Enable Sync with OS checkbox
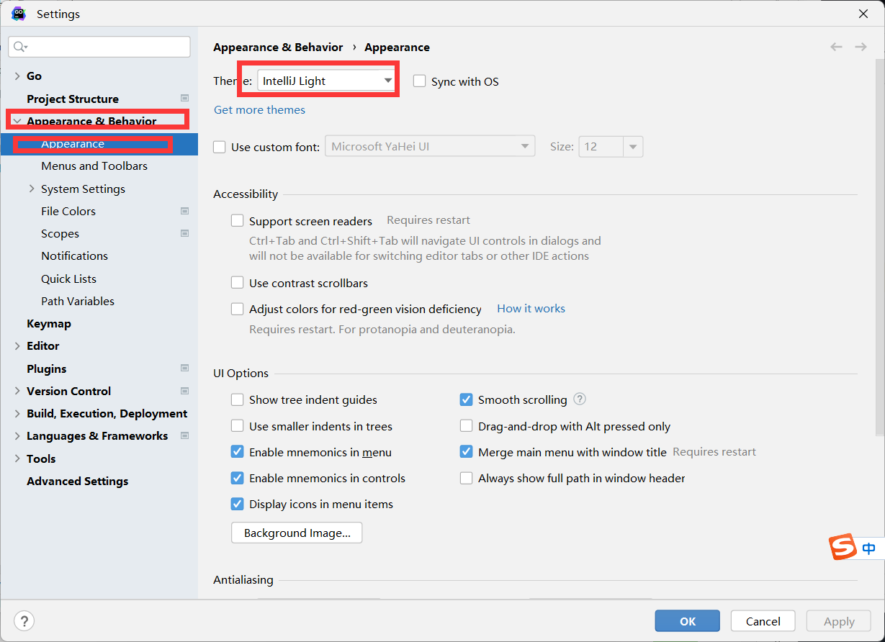The width and height of the screenshot is (885, 642). click(420, 81)
